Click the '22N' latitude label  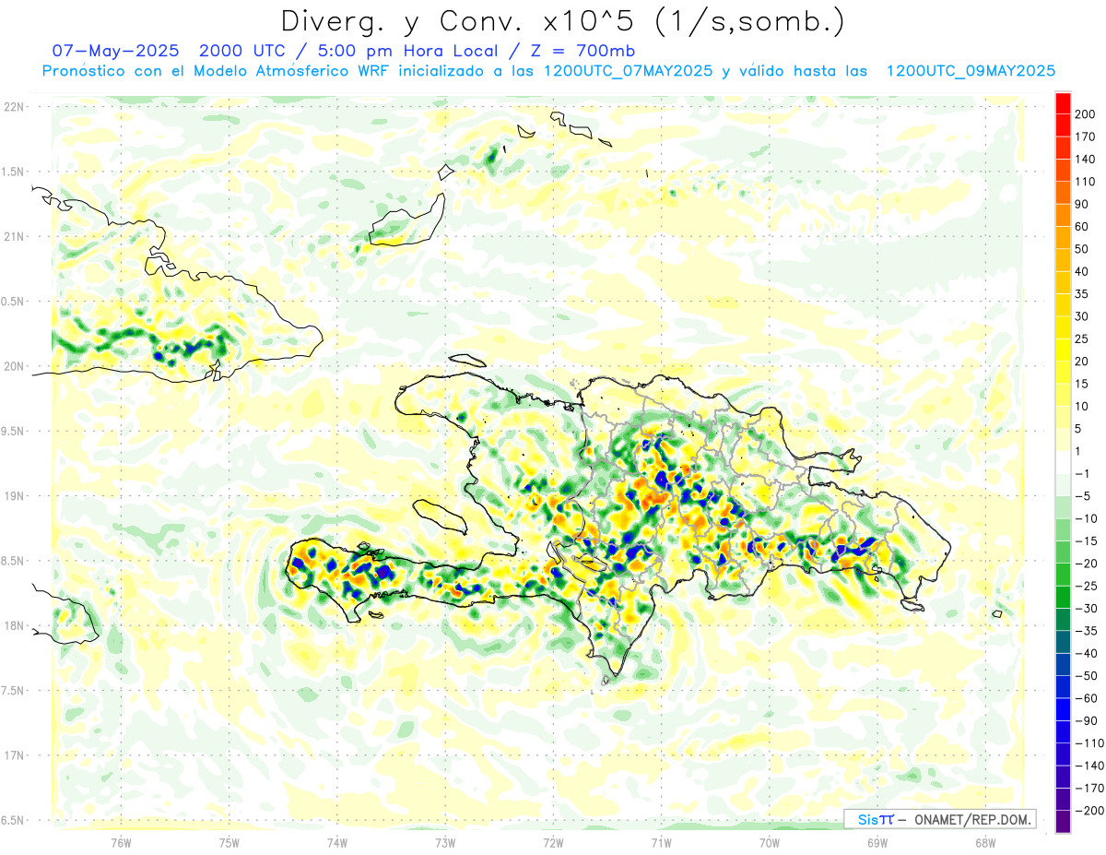pos(14,107)
